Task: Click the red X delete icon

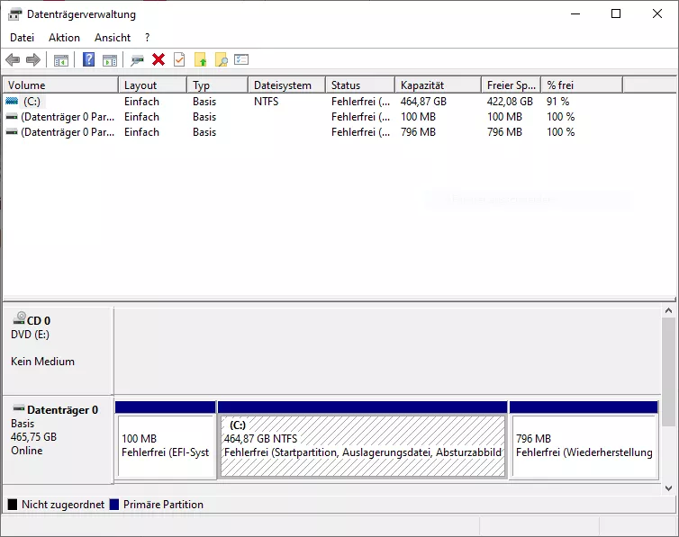Action: [158, 60]
